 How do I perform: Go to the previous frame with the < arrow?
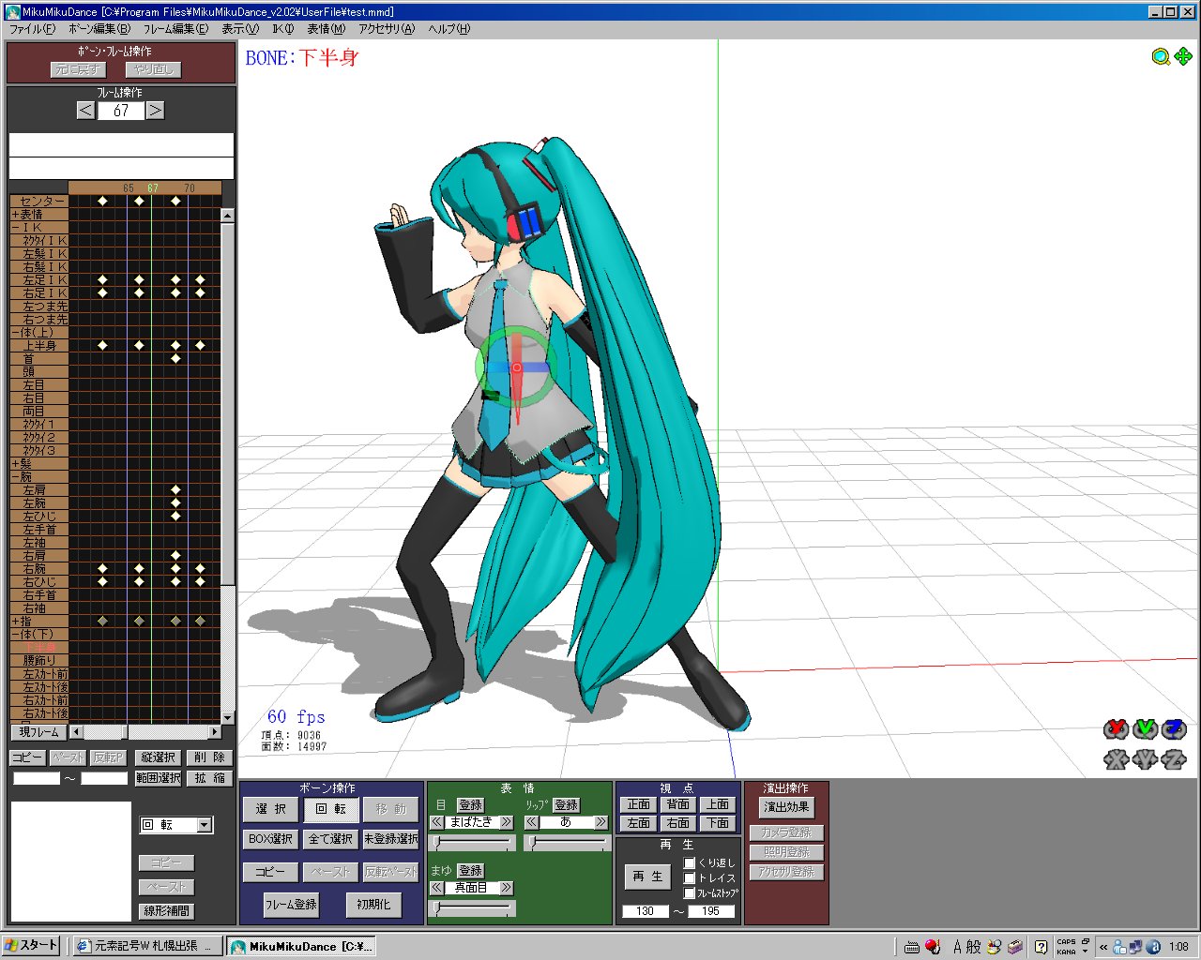[85, 111]
